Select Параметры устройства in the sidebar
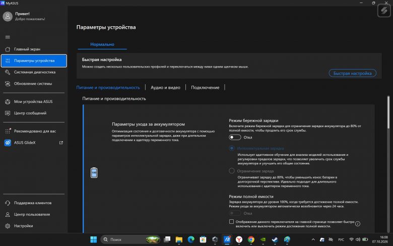Image resolution: width=393 pixels, height=246 pixels. [34, 60]
